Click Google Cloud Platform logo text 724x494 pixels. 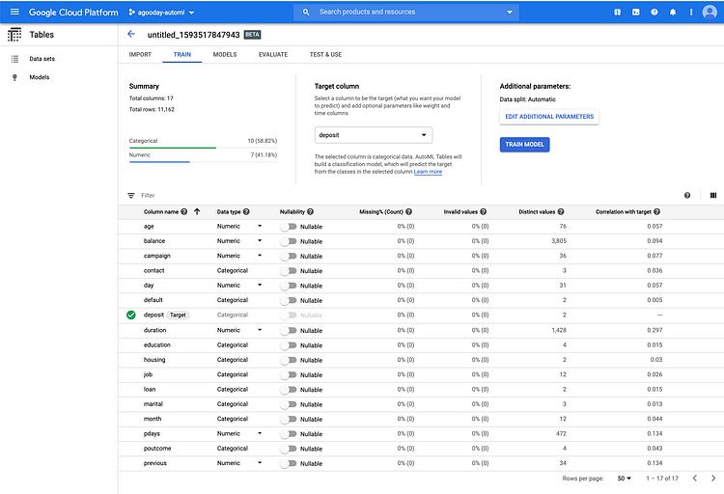point(73,13)
